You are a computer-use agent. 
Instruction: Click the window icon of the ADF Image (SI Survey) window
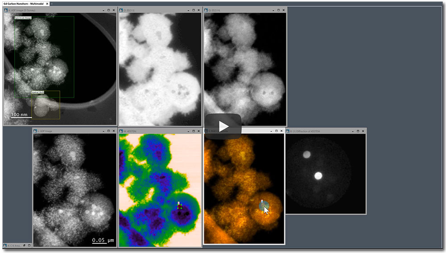tap(6, 10)
